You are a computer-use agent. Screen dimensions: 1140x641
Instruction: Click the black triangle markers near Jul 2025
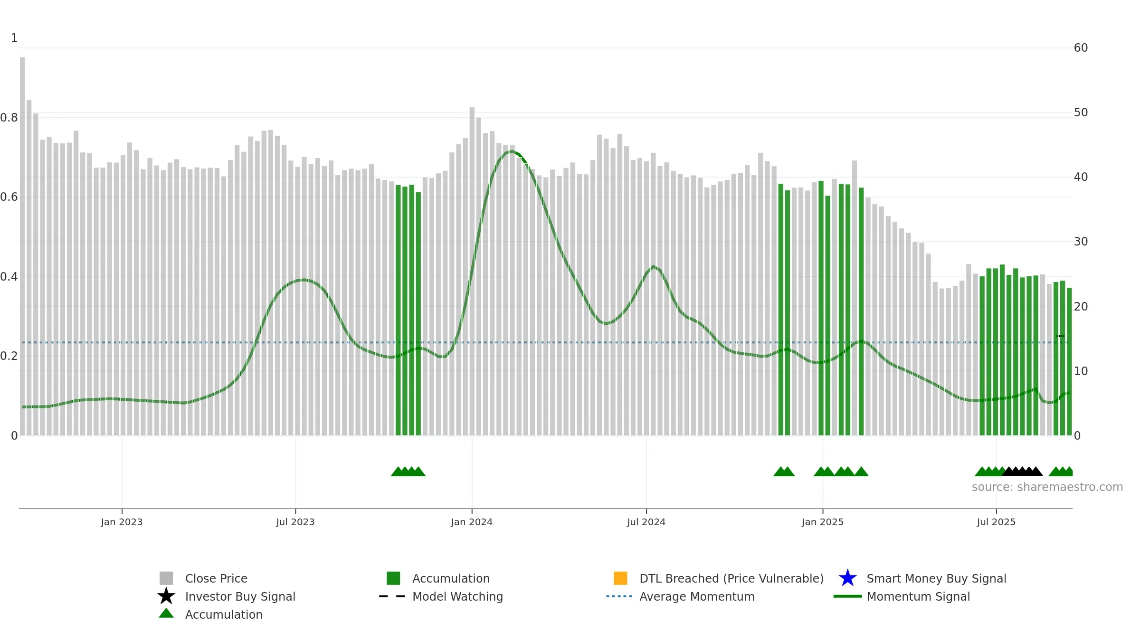click(x=1023, y=471)
